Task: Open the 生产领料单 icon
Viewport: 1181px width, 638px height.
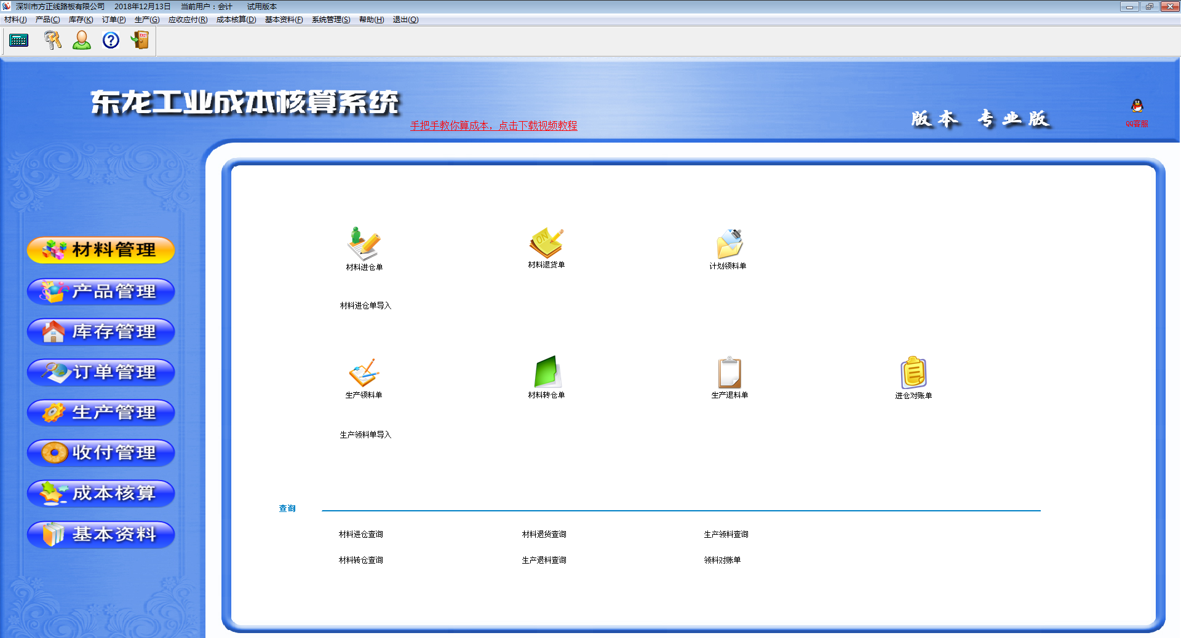Action: coord(364,372)
